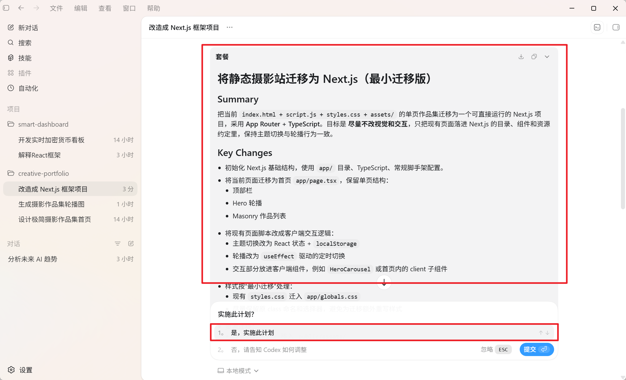Select the 改造成 Next.js 框架项目 thread

[70, 189]
